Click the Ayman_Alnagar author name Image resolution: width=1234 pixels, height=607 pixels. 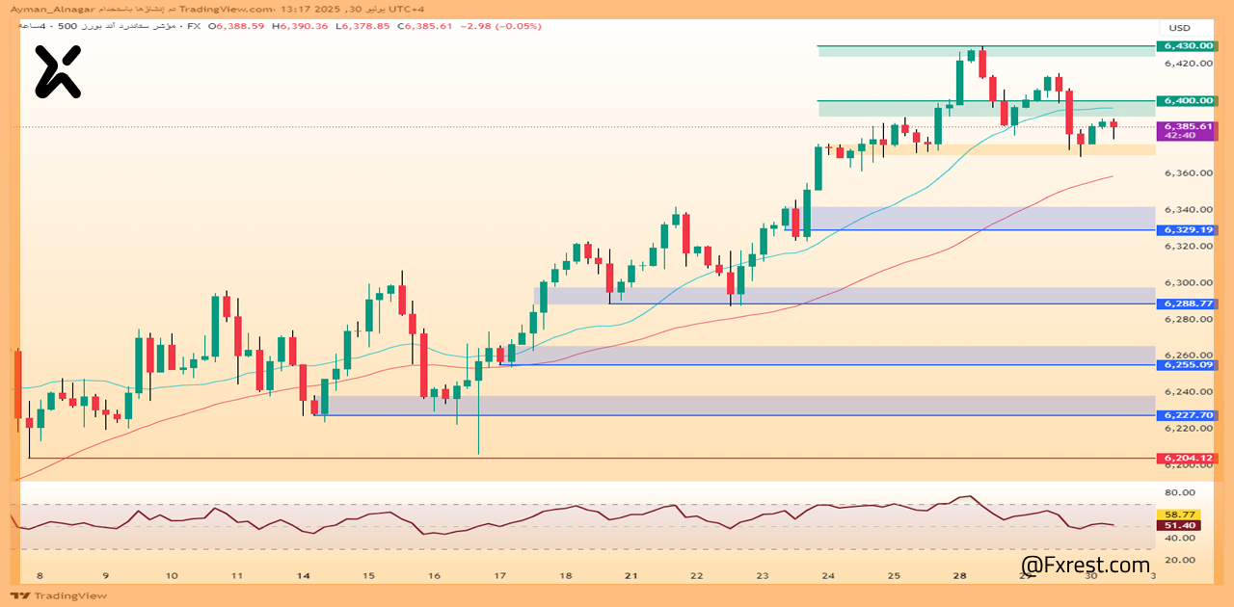coord(52,8)
